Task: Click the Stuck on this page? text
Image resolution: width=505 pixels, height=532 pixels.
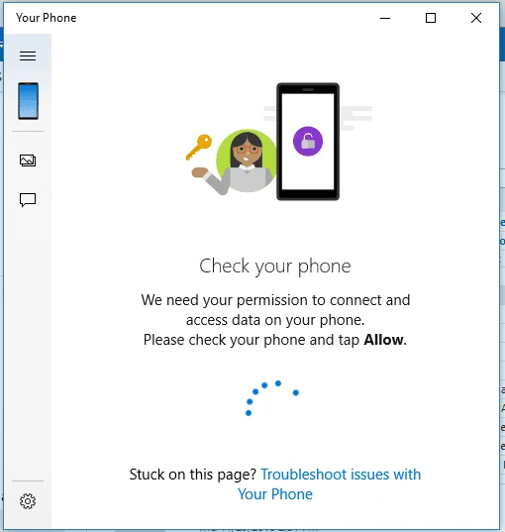Action: click(193, 475)
